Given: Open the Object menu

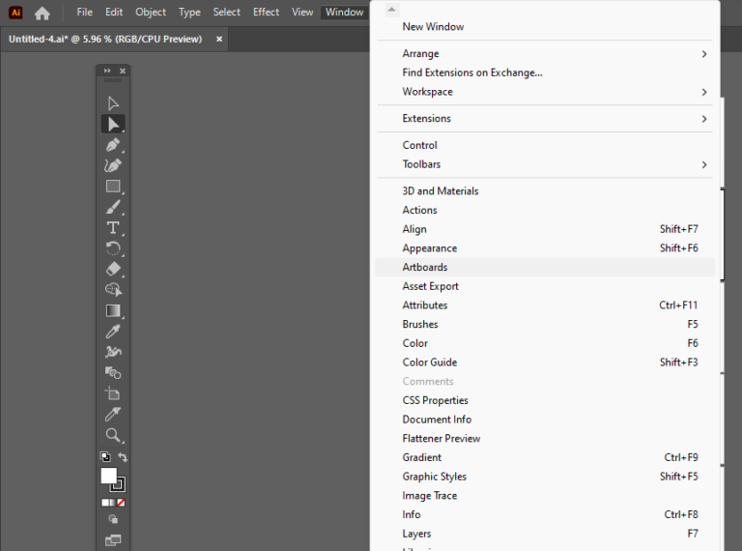Looking at the screenshot, I should click(x=151, y=13).
